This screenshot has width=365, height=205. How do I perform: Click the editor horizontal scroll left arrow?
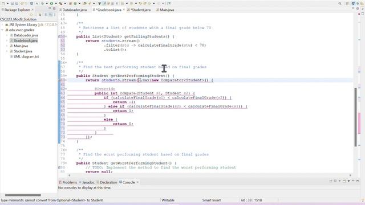69,175
